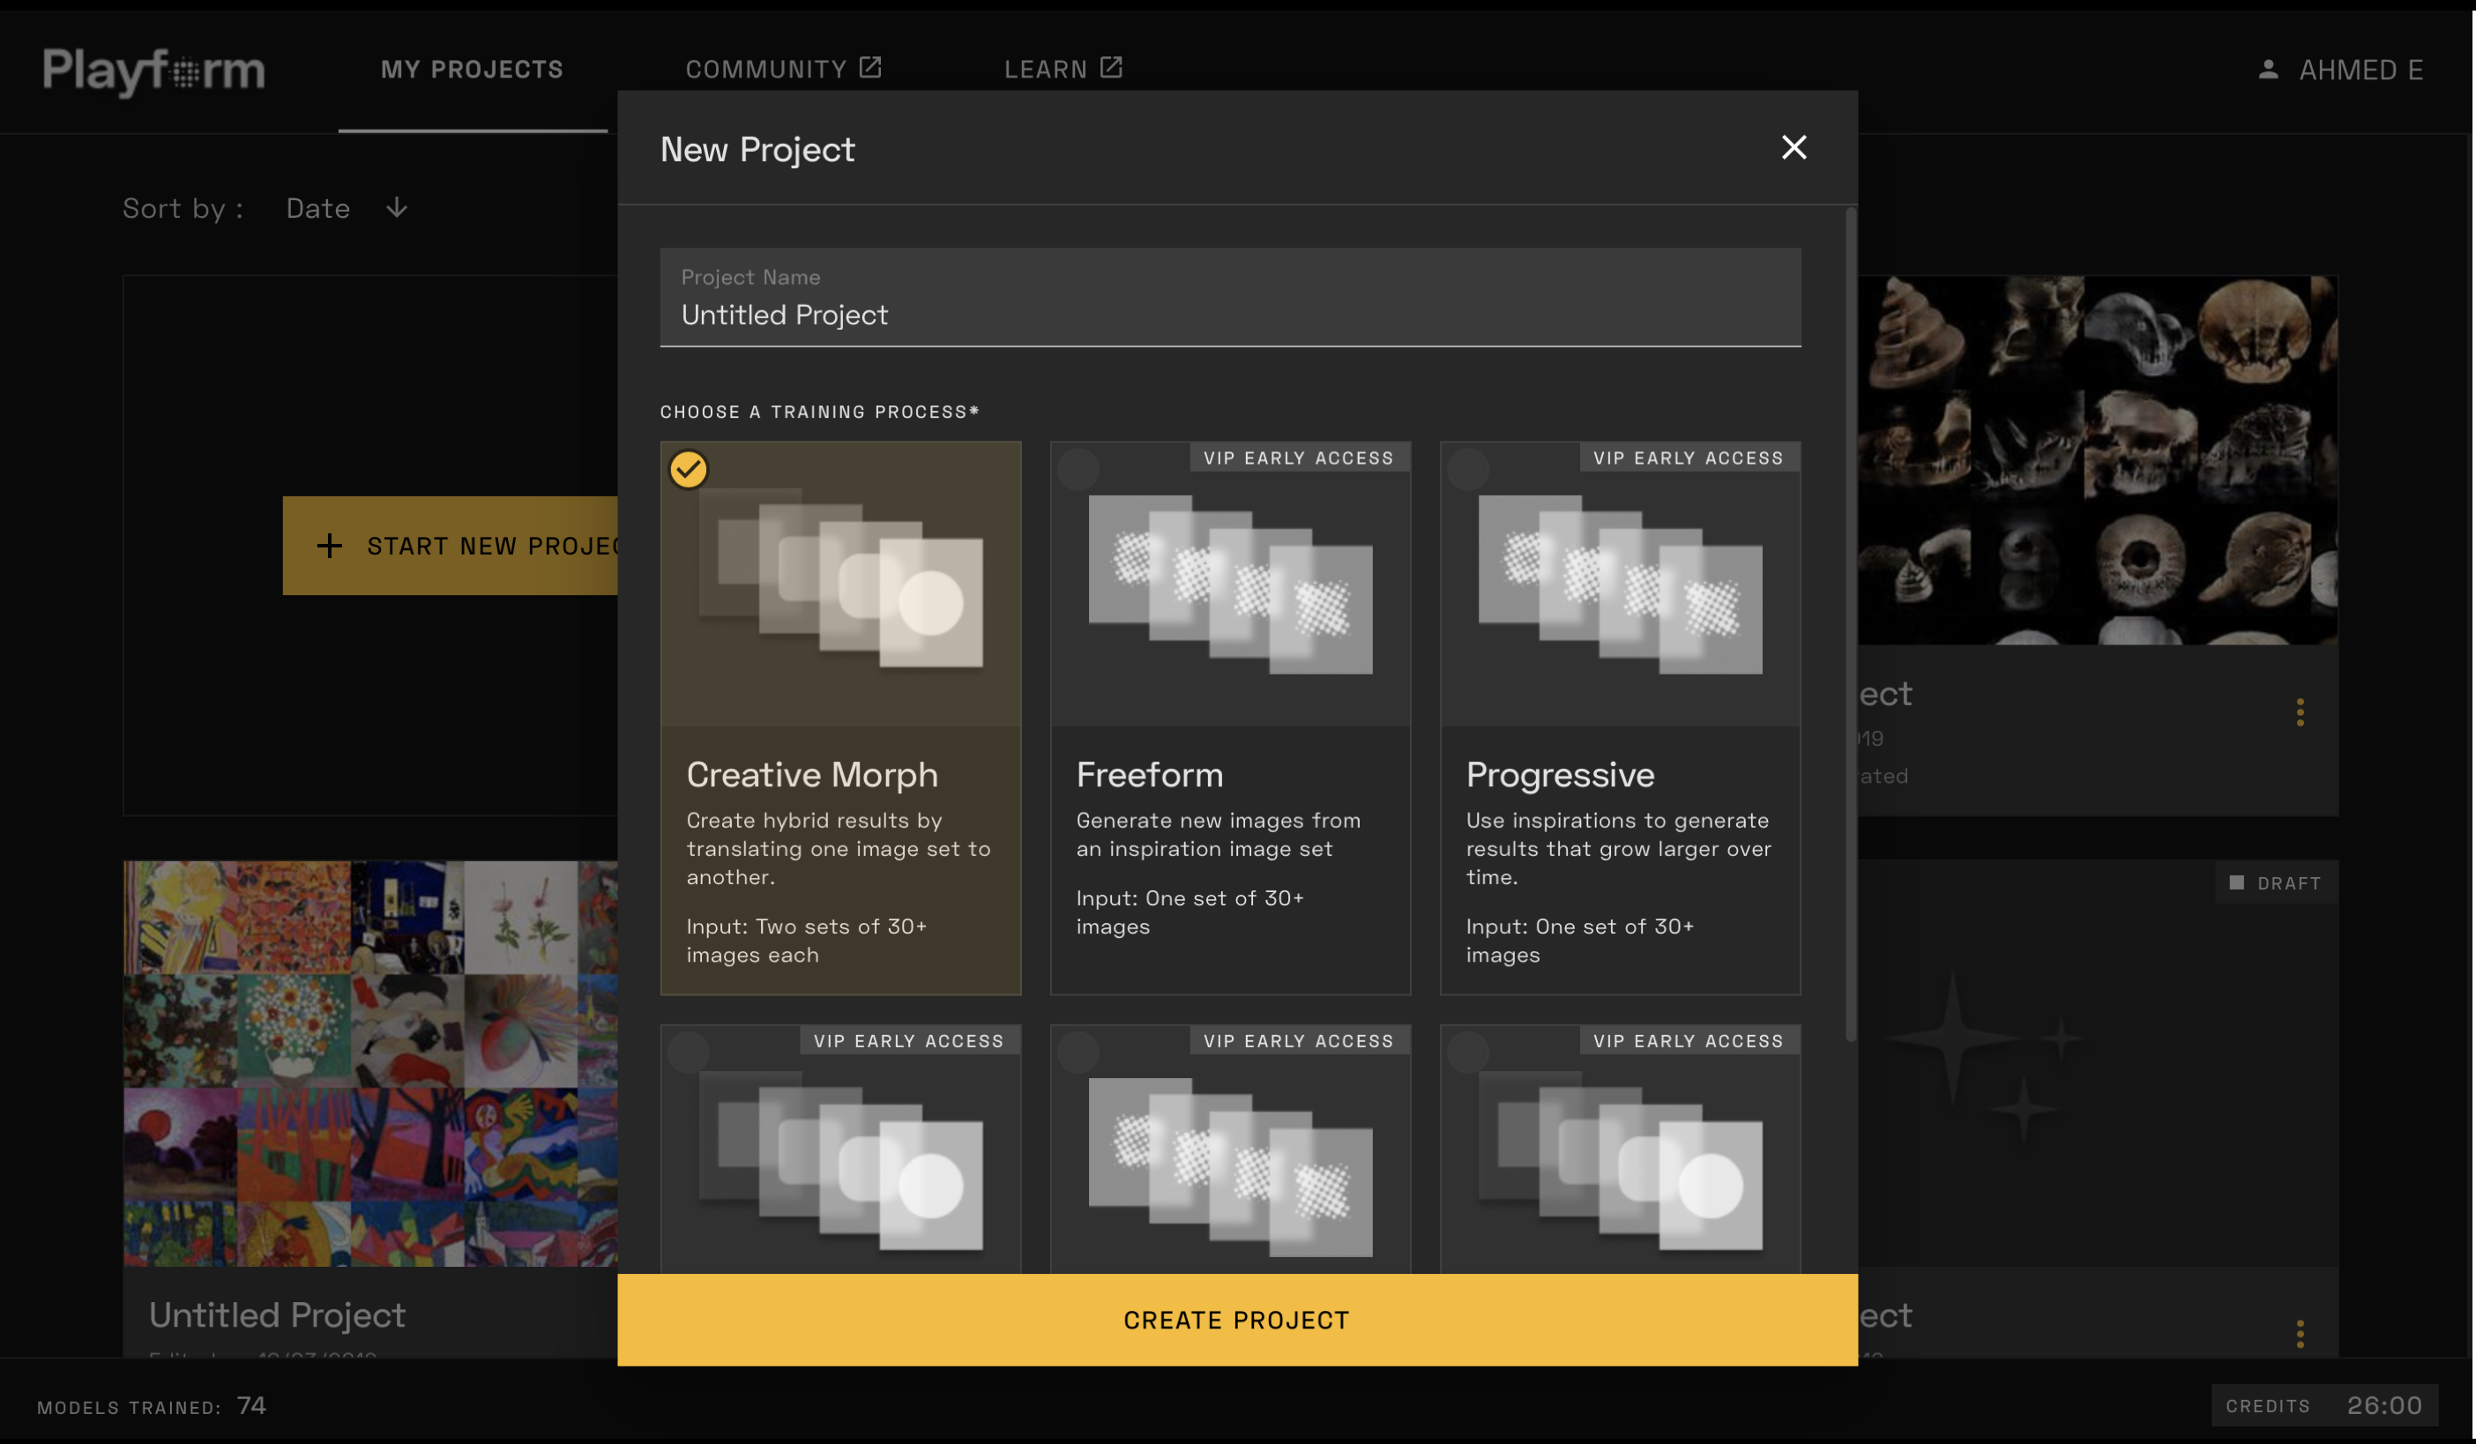2476x1444 pixels.
Task: Open three-dot menu on draft project card
Action: [2301, 1333]
